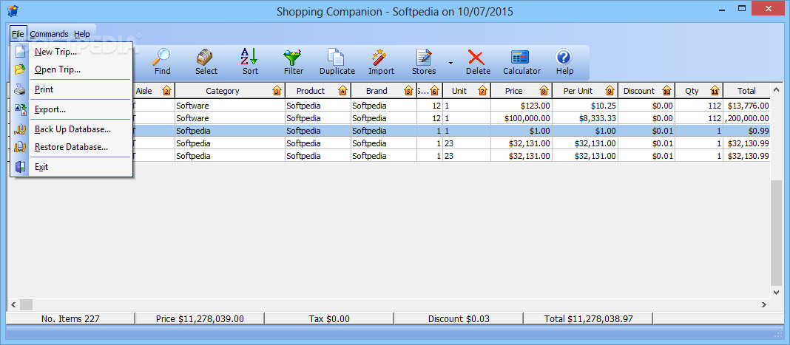Click the Restore Database icon
This screenshot has height=345, width=790.
tap(20, 147)
